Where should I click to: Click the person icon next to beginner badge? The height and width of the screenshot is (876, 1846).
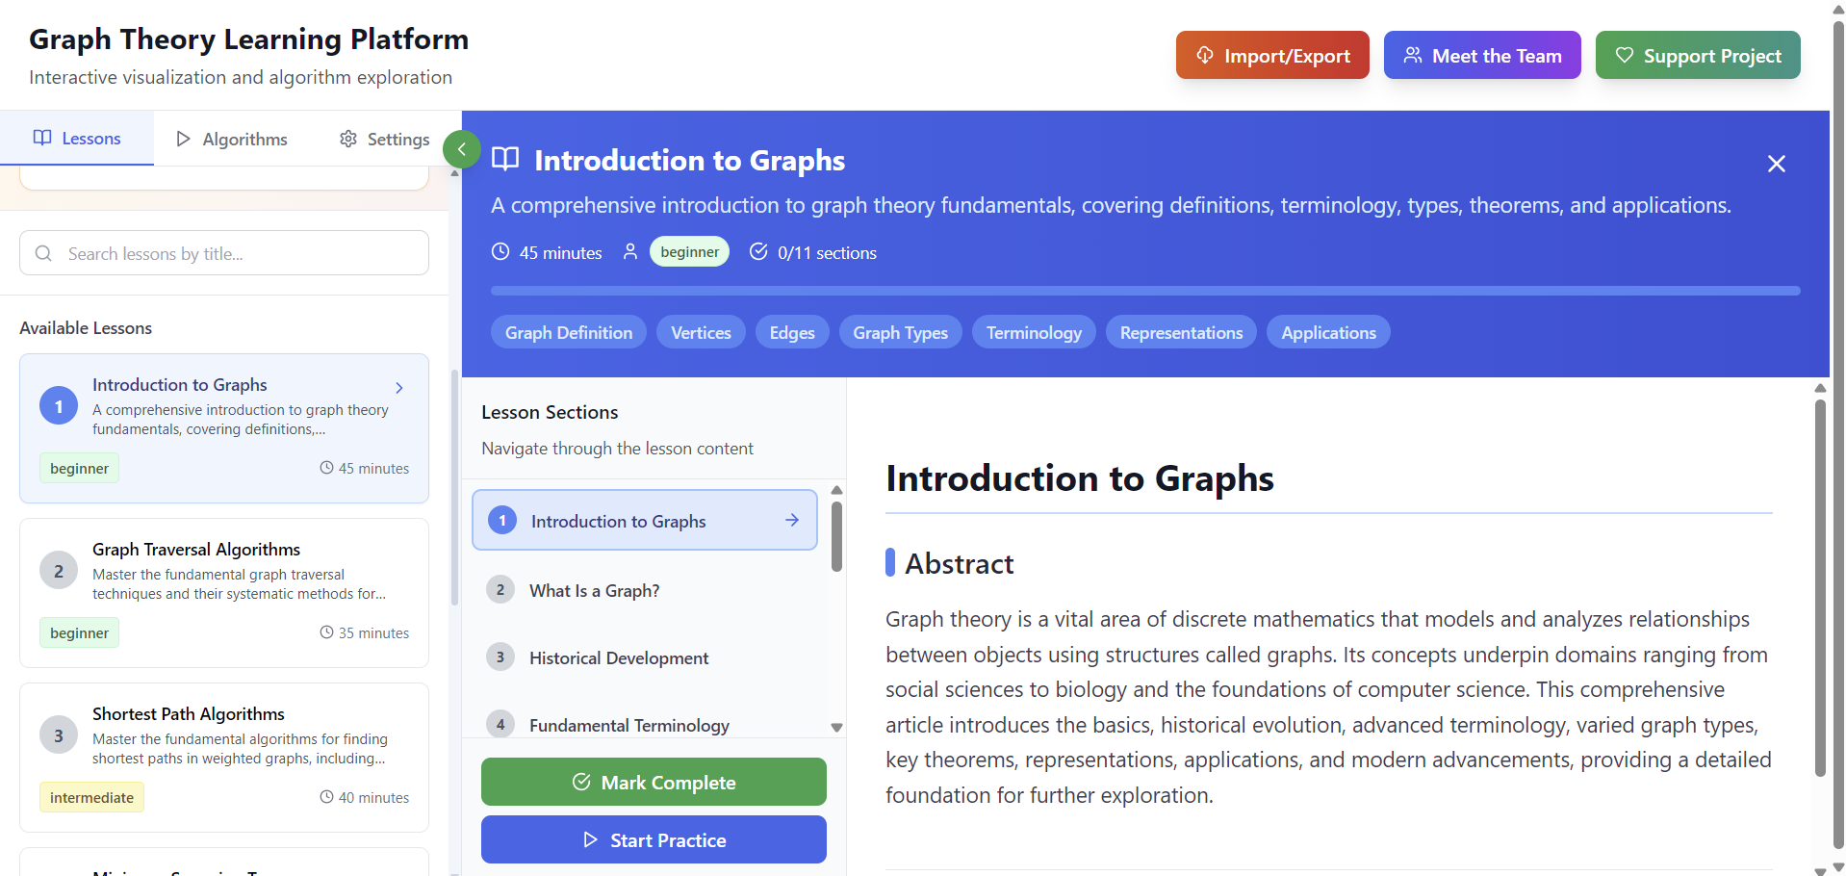pyautogui.click(x=631, y=251)
